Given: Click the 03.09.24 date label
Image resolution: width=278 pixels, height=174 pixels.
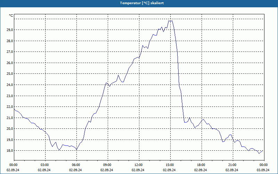Looking at the screenshot, I should tap(263, 170).
